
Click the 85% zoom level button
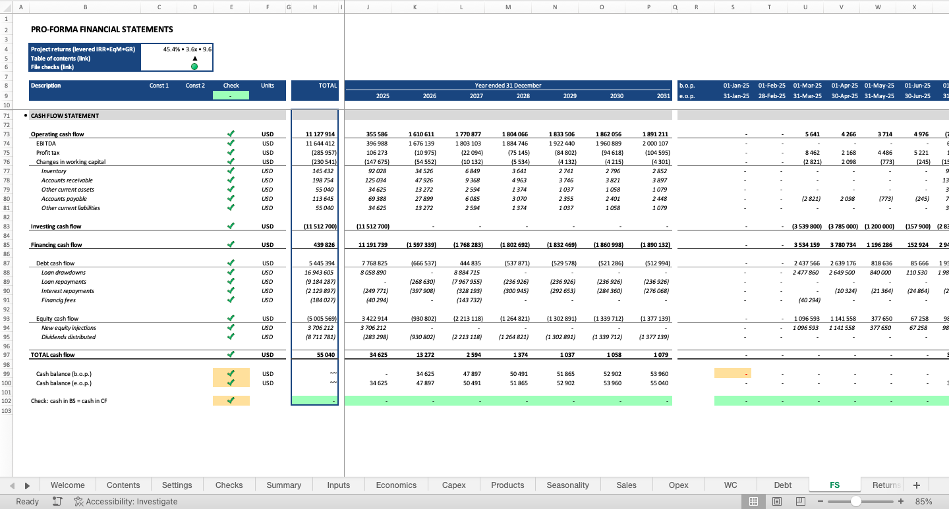click(x=923, y=501)
